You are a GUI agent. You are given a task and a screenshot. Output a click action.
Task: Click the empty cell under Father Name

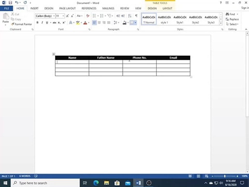[x=106, y=62]
